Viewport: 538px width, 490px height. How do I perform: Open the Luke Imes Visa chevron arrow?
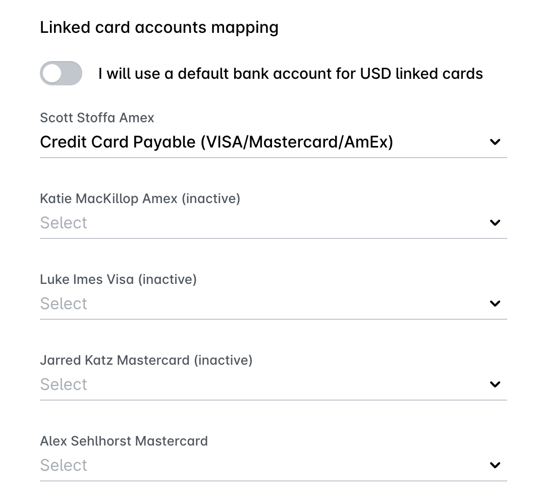pos(495,303)
